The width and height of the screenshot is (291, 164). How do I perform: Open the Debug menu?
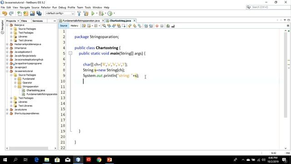pyautogui.click(x=62, y=7)
